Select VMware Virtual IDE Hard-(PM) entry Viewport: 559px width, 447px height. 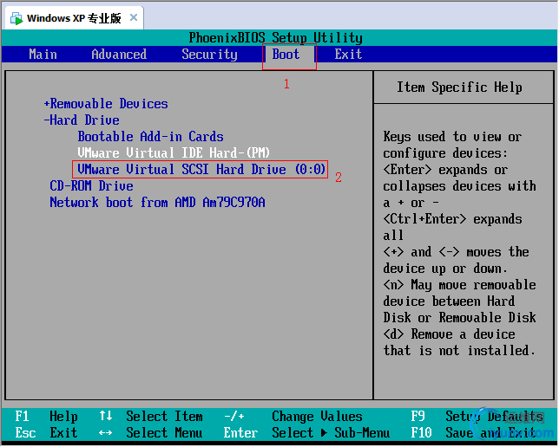[174, 153]
